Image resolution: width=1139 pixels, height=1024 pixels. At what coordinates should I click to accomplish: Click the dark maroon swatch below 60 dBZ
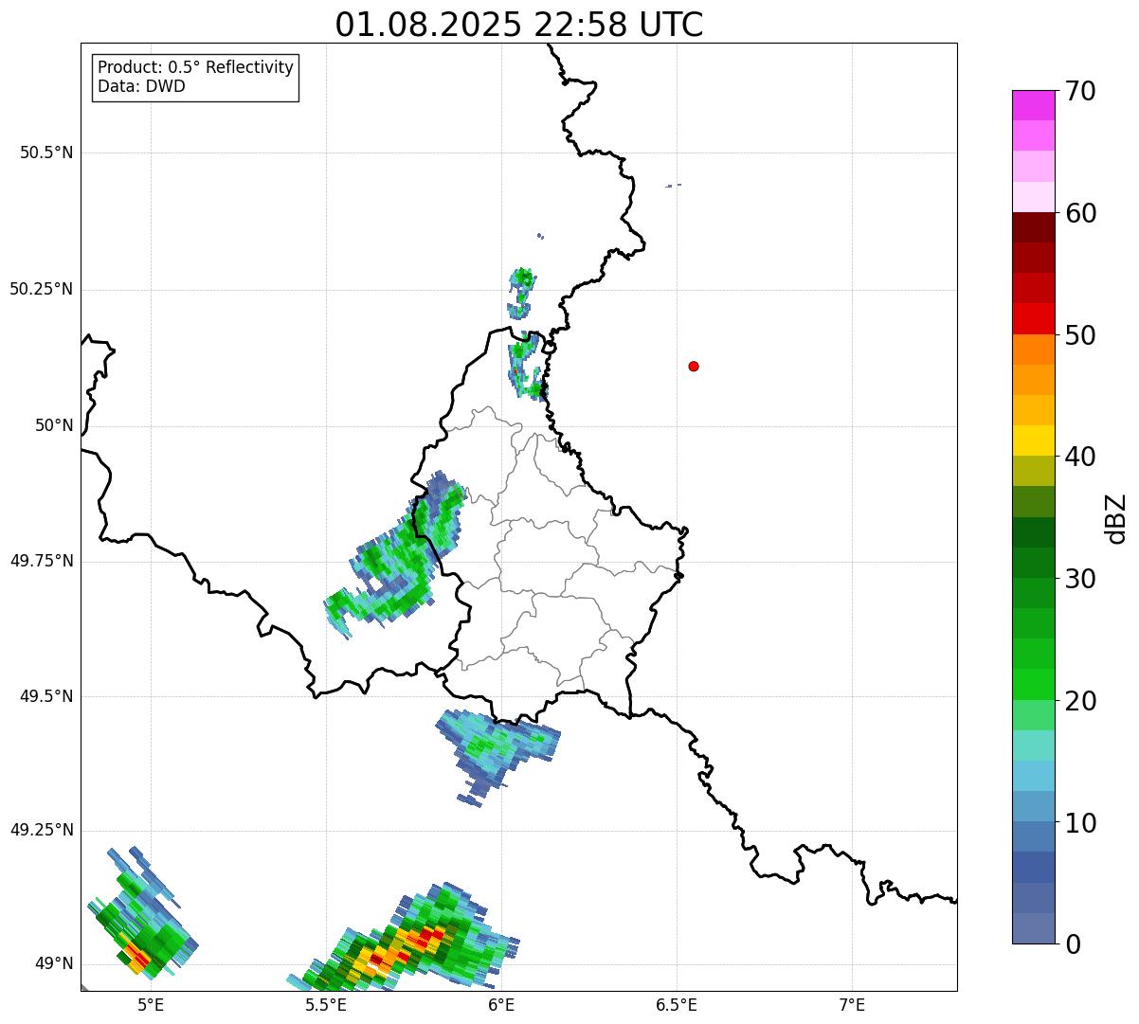(x=1033, y=227)
